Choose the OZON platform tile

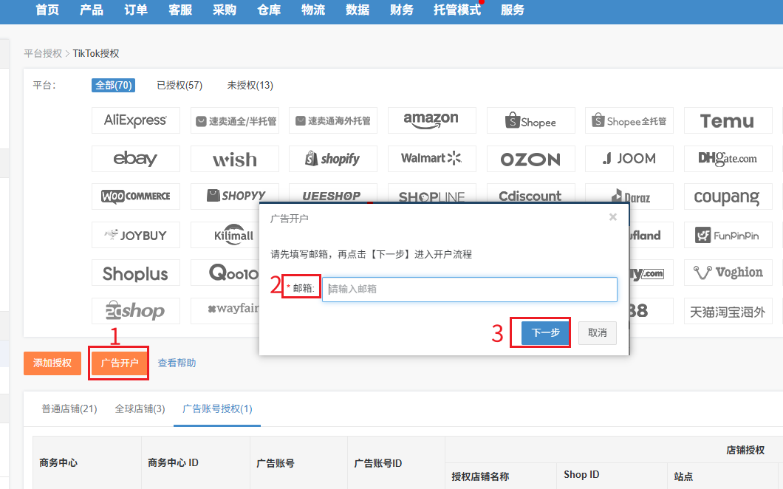pos(530,159)
